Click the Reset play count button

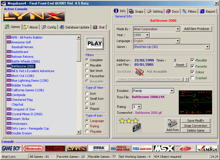click(x=180, y=65)
